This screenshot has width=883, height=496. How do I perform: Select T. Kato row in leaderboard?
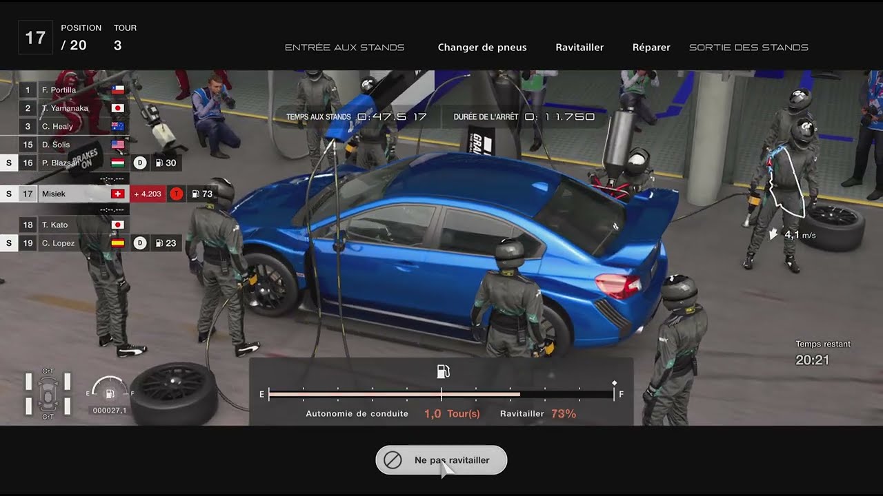pyautogui.click(x=74, y=225)
